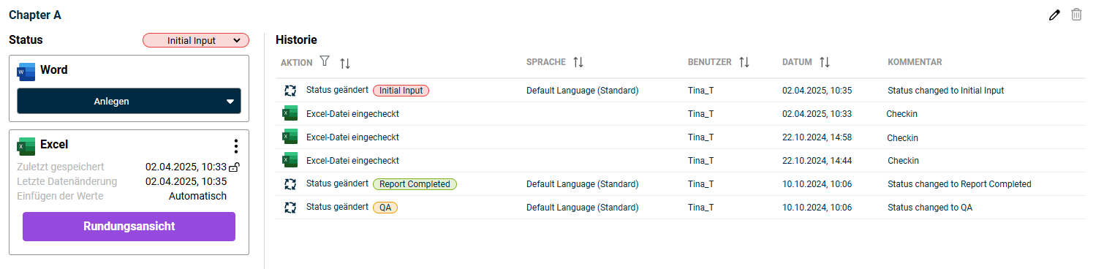Click the filter icon next to AKTION
Image resolution: width=1093 pixels, height=269 pixels.
[x=325, y=61]
